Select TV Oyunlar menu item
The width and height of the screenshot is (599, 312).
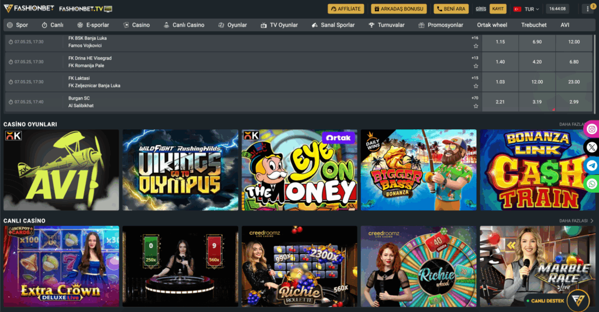click(x=279, y=25)
